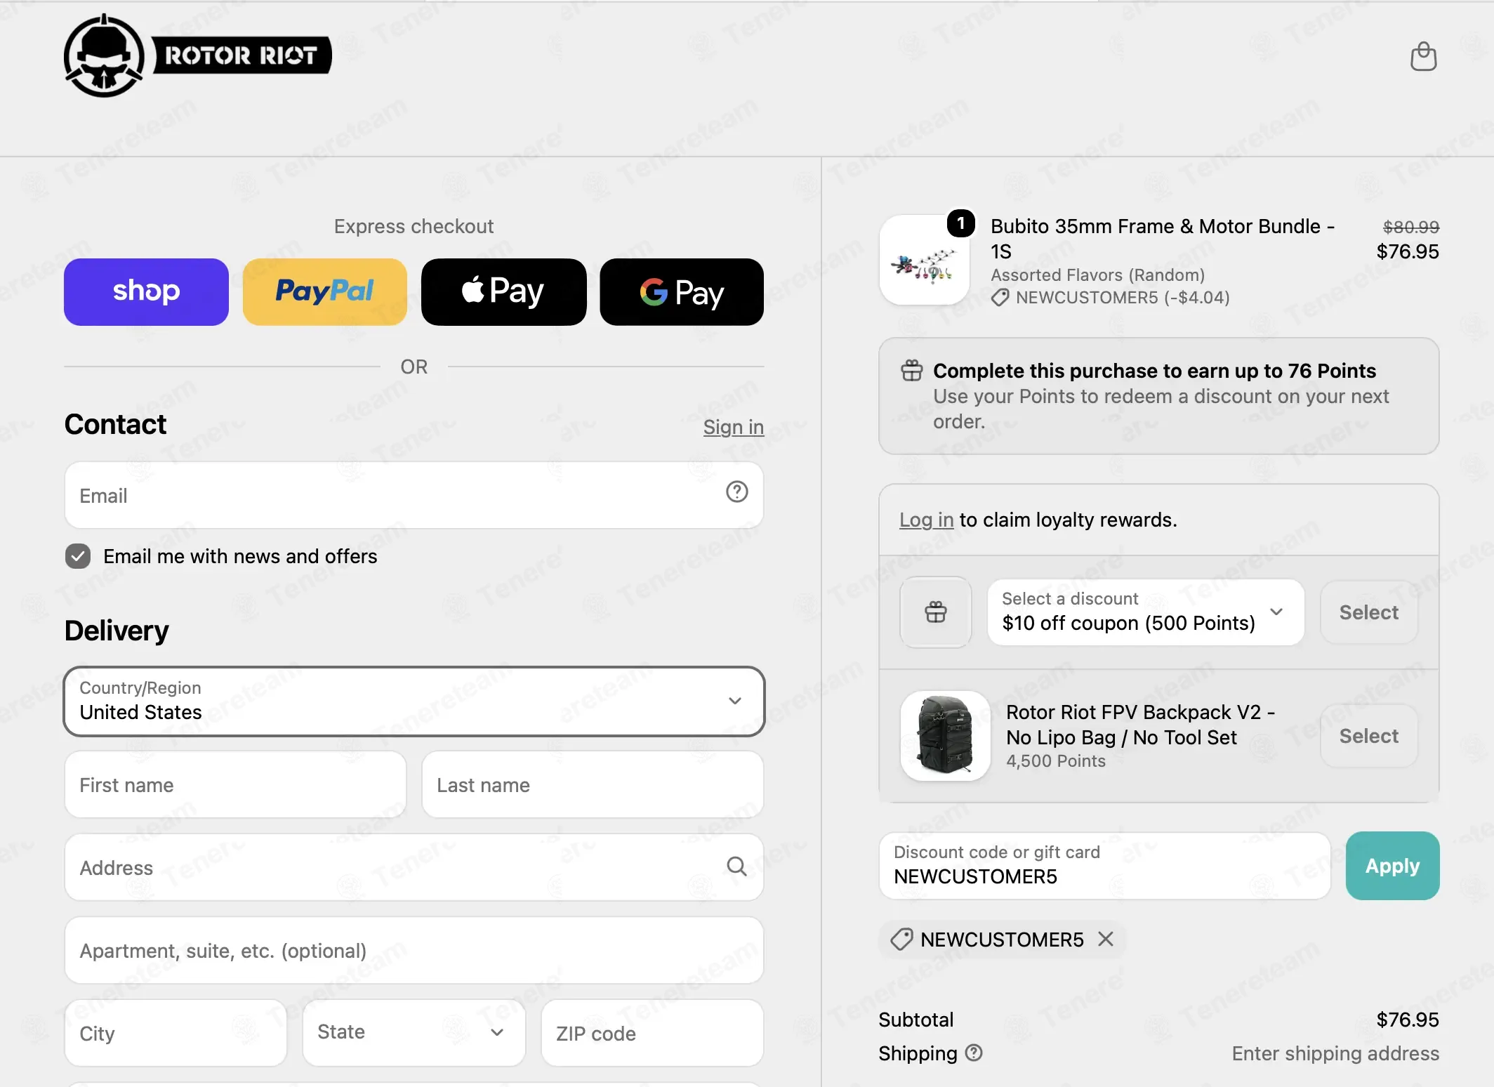This screenshot has width=1494, height=1087.
Task: Remove the NEWCUSTOMER5 discount tag
Action: point(1106,939)
